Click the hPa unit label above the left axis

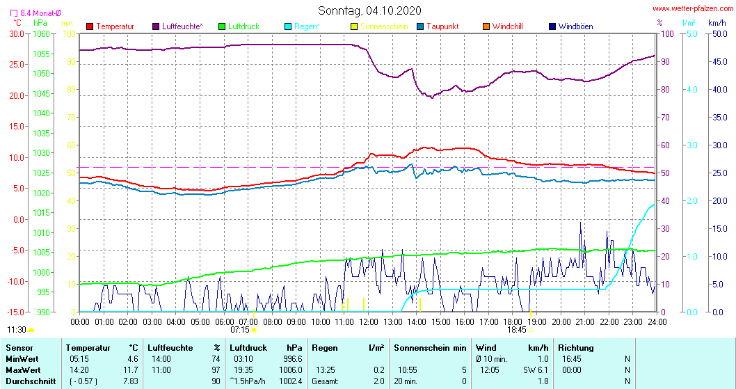click(40, 22)
